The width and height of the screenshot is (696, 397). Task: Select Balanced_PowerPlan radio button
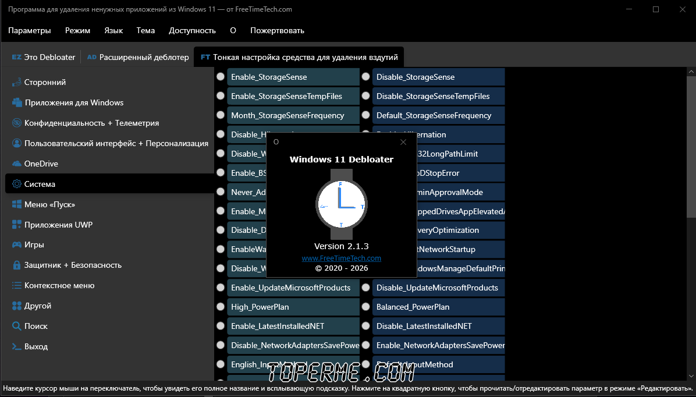(366, 306)
